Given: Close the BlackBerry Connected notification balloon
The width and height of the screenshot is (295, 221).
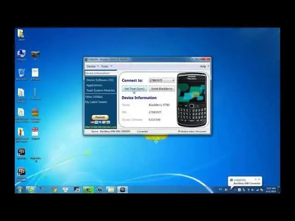Looking at the screenshot, I should [x=259, y=180].
